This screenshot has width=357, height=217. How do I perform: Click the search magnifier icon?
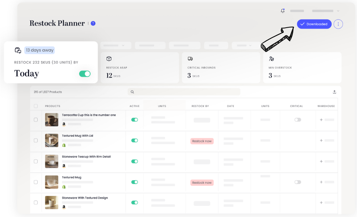click(x=132, y=92)
